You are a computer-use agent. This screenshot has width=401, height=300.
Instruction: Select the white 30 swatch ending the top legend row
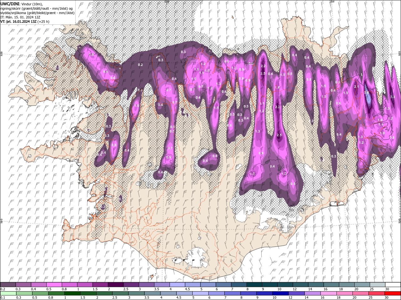(393, 285)
